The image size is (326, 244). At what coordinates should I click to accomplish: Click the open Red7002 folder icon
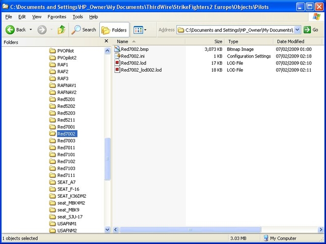pyautogui.click(x=52, y=134)
